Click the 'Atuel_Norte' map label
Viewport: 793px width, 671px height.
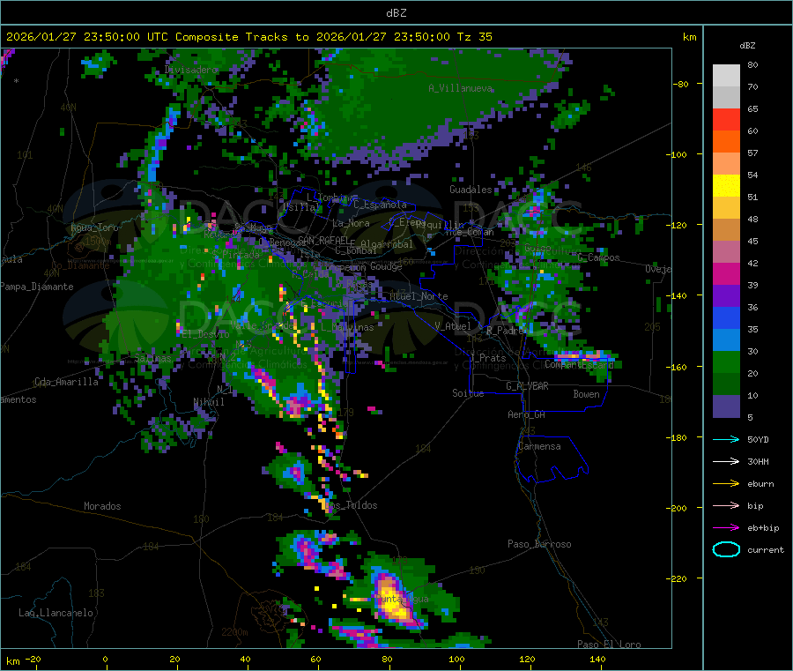coord(419,296)
